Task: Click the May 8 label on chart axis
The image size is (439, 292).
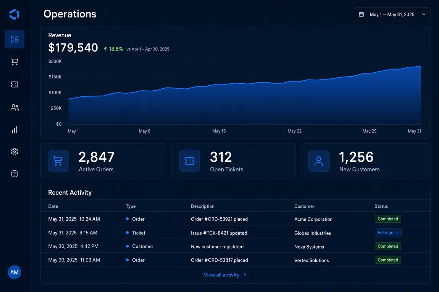Action: pos(144,131)
